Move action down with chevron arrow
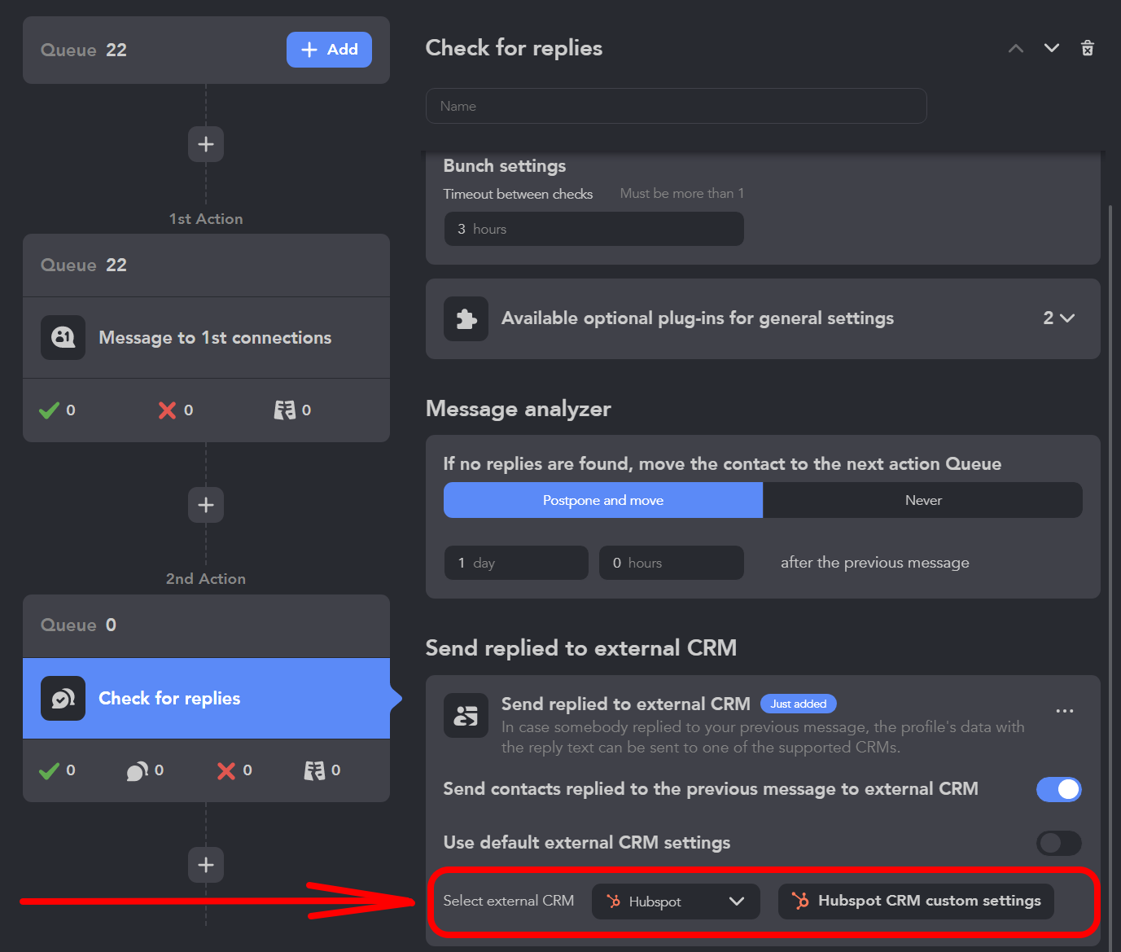Image resolution: width=1121 pixels, height=952 pixels. [1052, 48]
